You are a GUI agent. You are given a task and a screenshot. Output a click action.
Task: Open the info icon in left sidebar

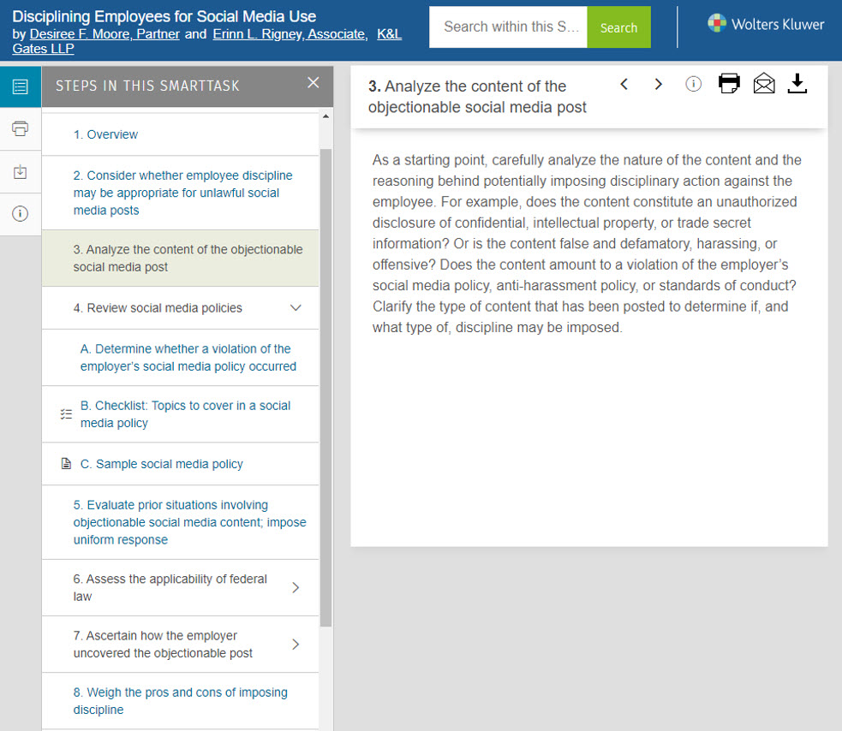pyautogui.click(x=21, y=214)
